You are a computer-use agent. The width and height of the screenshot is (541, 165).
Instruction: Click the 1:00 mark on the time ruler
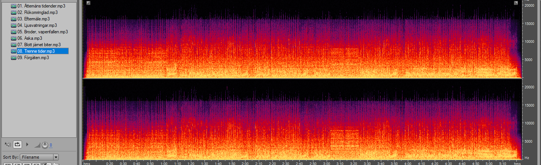point(164,163)
